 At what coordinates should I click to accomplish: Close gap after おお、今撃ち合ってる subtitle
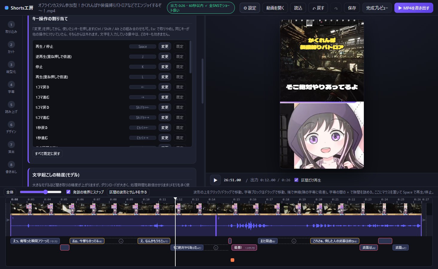(121, 241)
